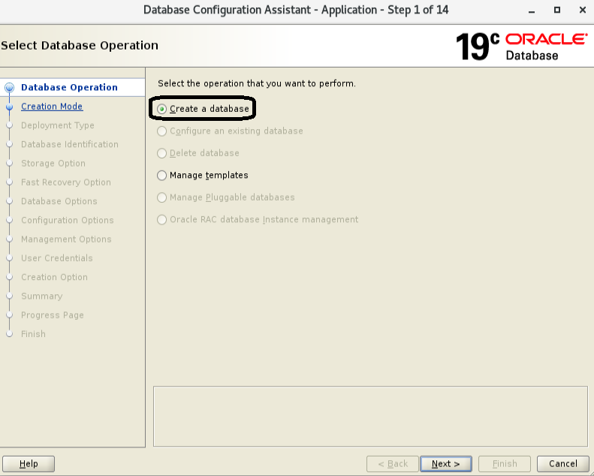Click User Credentials step in sidebar
Screen dimensions: 594x476
pos(57,258)
